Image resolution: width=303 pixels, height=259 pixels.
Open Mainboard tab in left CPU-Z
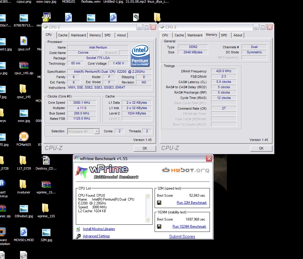[78, 35]
